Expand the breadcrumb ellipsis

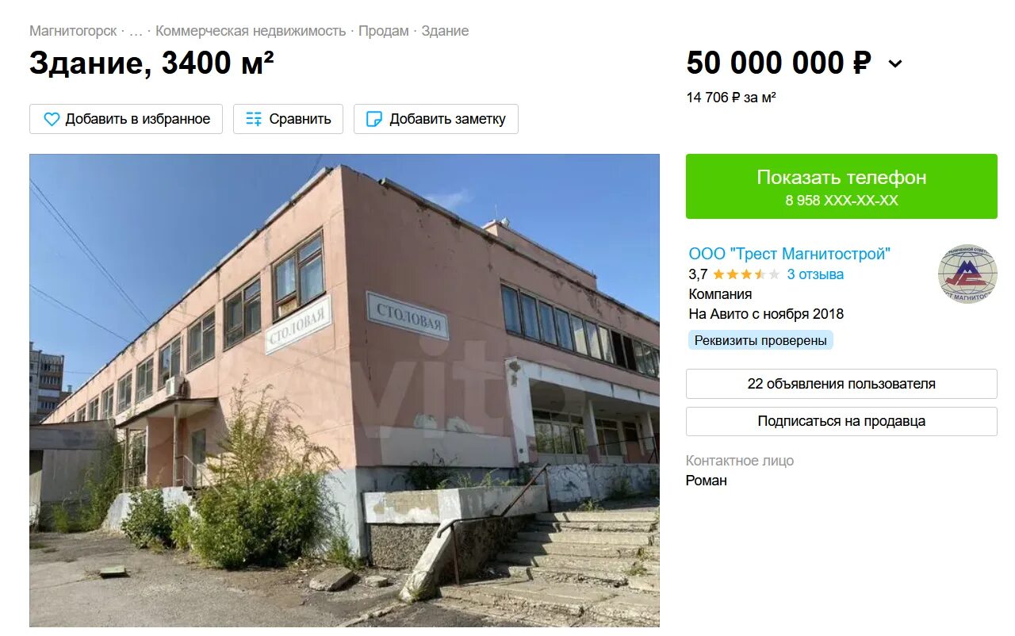136,31
